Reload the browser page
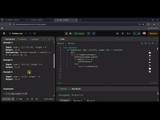Screen dimensions: 160x120 coord(10,24)
